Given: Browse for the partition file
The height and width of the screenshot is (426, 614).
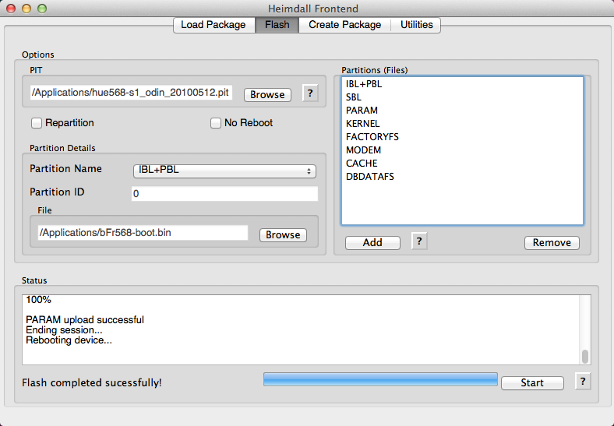Looking at the screenshot, I should click(283, 235).
